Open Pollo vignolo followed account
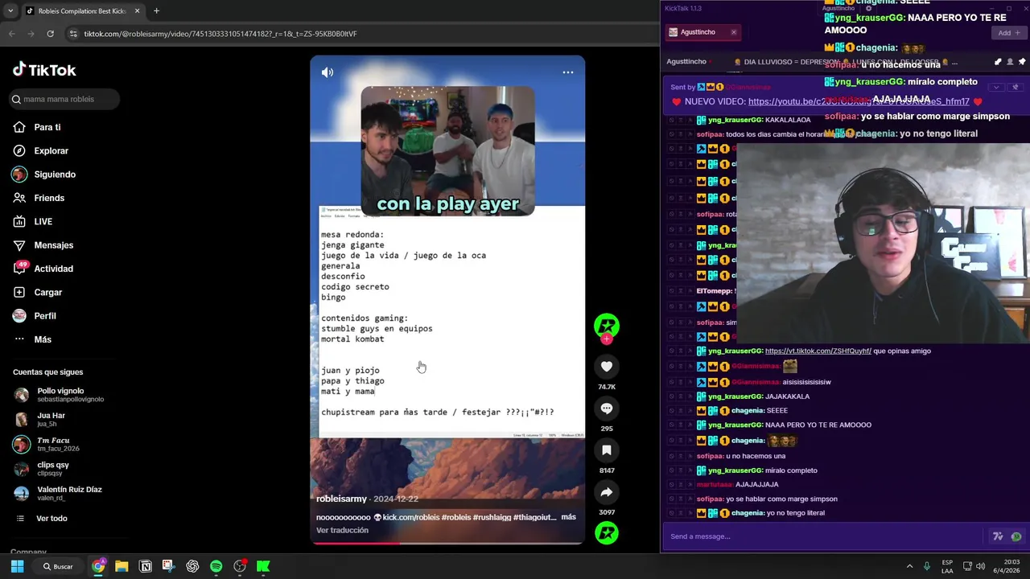The height and width of the screenshot is (579, 1030). 58,395
